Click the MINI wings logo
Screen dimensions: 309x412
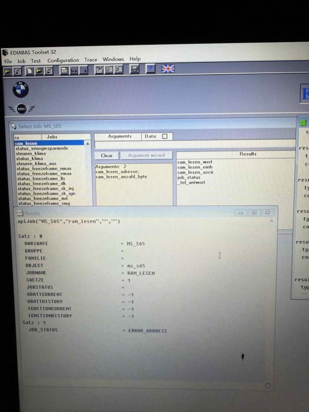[x=21, y=109]
